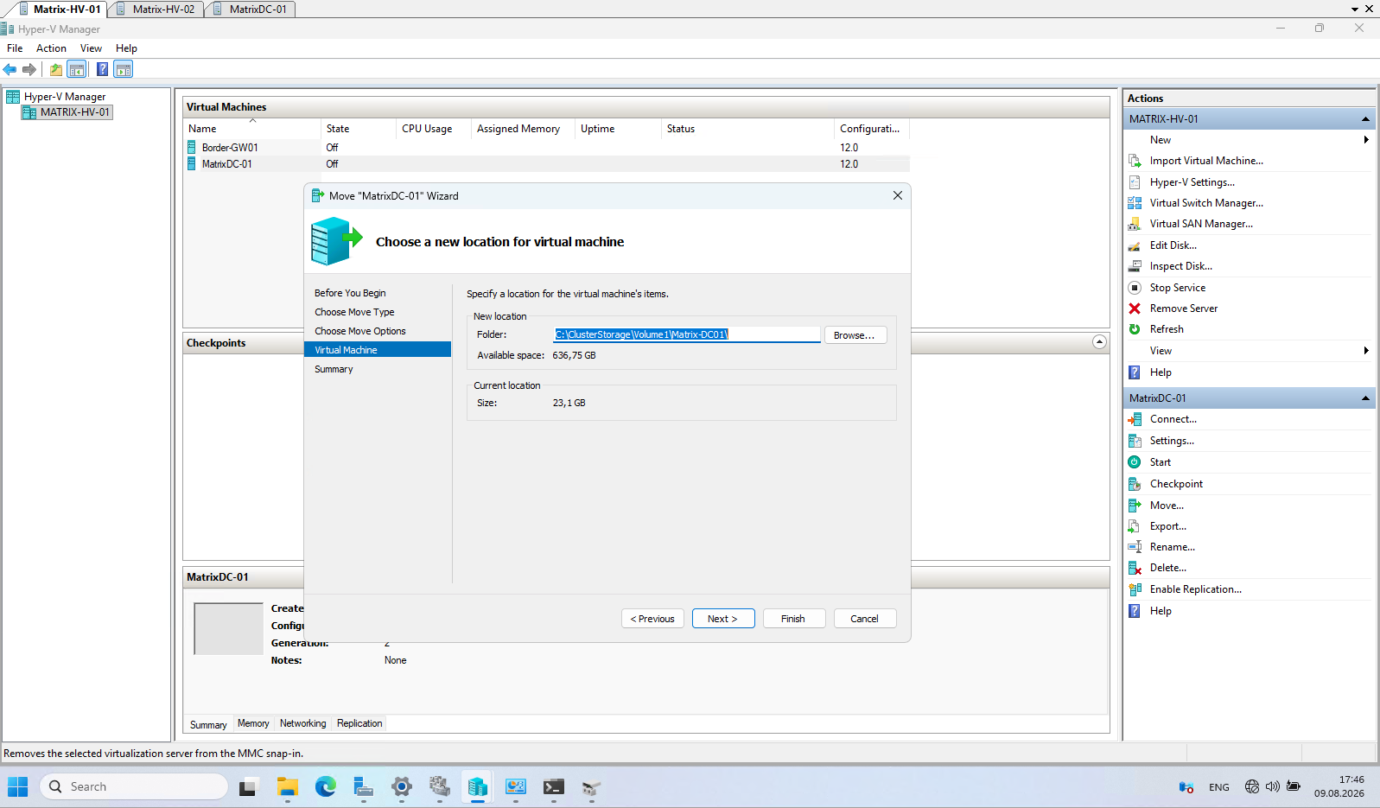Viewport: 1380px width, 808px height.
Task: Open terminal icon in taskbar
Action: (x=554, y=786)
